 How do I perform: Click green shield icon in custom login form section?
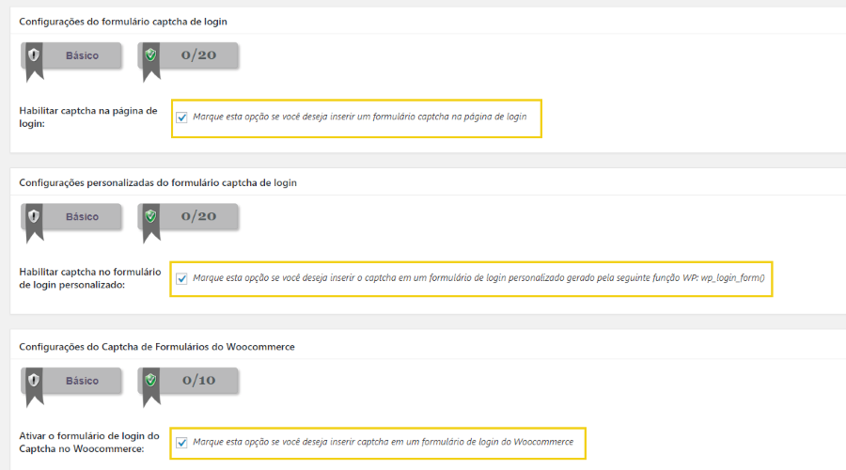point(150,216)
